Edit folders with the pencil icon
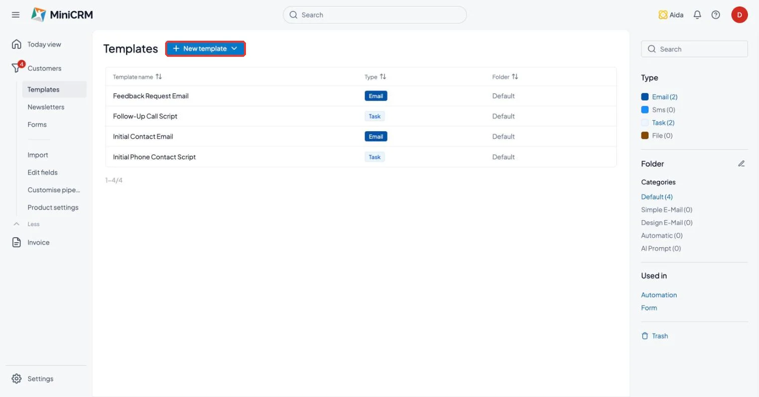This screenshot has height=397, width=759. tap(741, 164)
